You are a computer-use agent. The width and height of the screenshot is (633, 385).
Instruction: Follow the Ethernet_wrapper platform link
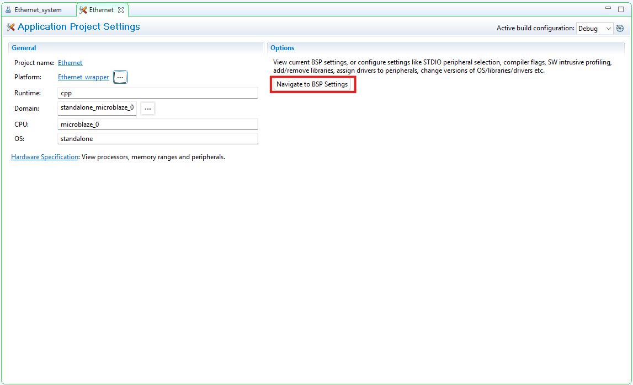coord(83,77)
